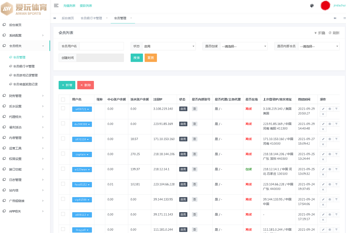
Task: Open the 是否在线 dropdown
Action: (243, 46)
